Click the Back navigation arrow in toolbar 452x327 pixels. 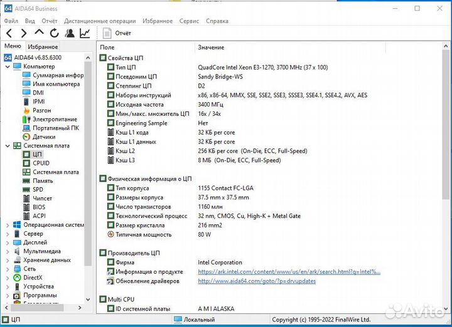pyautogui.click(x=9, y=33)
